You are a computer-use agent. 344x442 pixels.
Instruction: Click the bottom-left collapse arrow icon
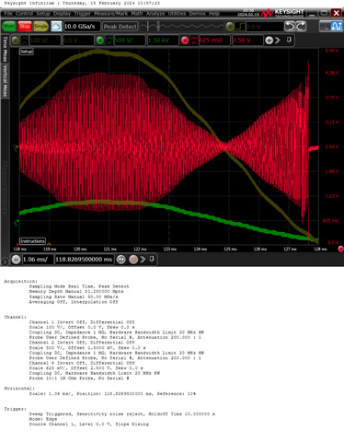[5, 262]
